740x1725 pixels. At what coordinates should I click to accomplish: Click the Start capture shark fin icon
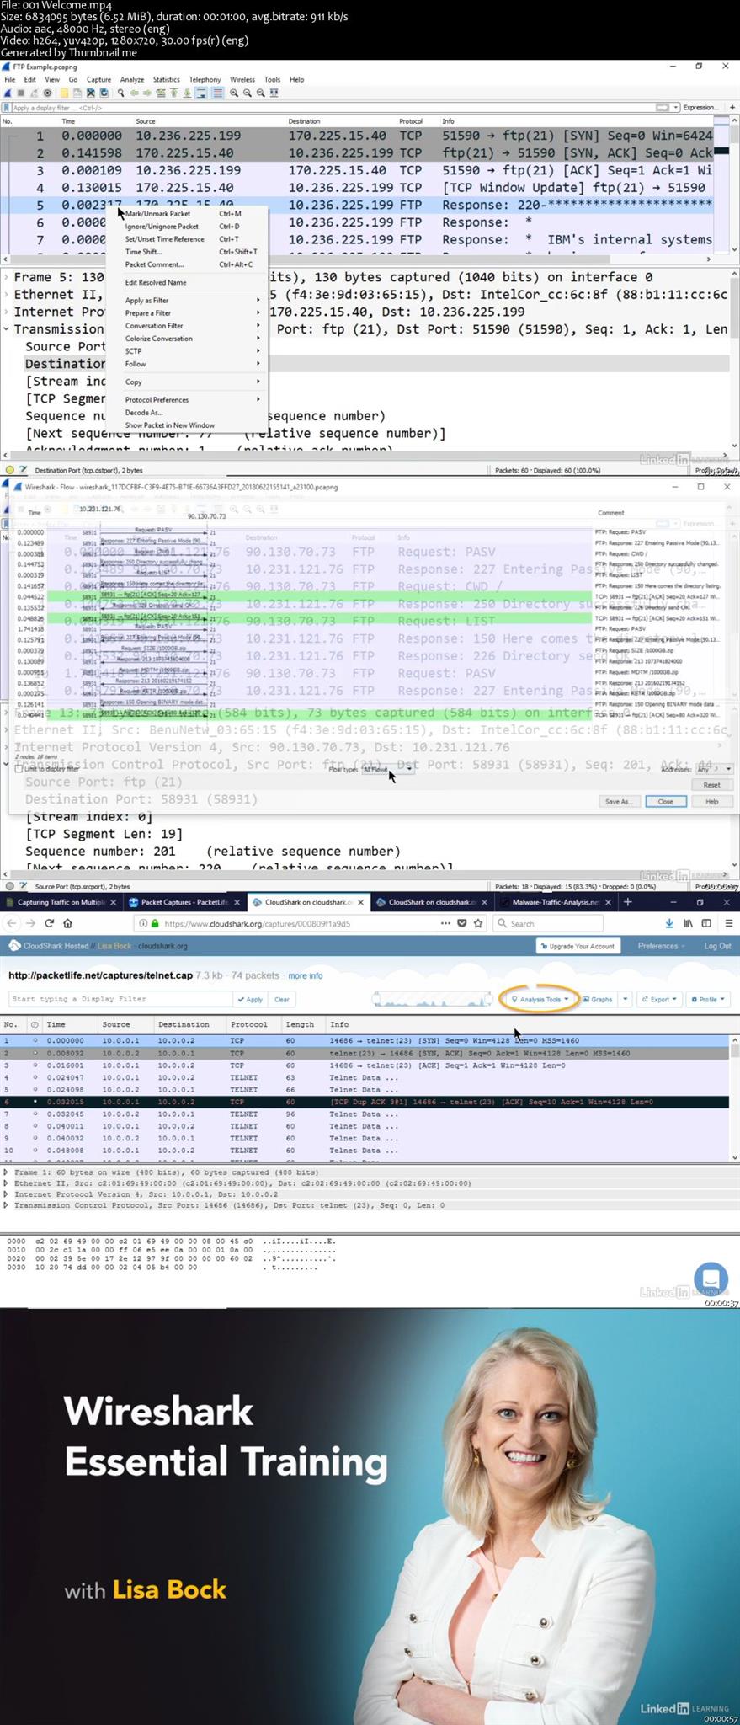[7, 93]
